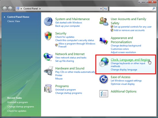Screen dimensions: 158x118
Task: Open Ease of Access heading
Action: tap(121, 77)
